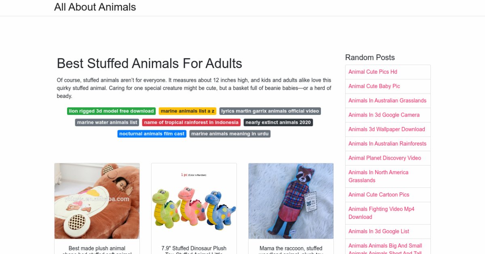
Task: Open Mama the raccoon plush image
Action: click(291, 201)
